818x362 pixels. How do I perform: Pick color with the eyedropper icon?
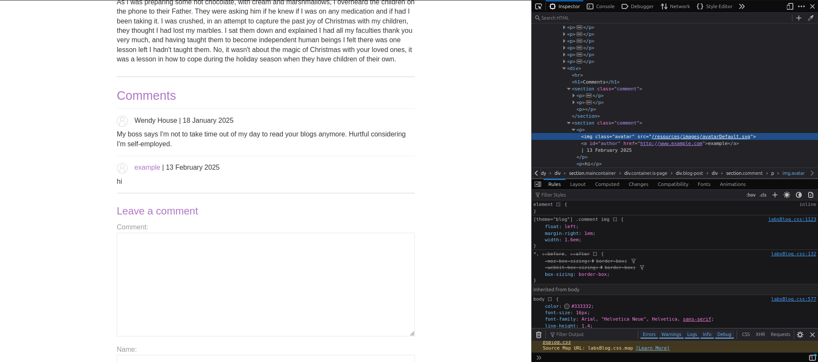(x=811, y=18)
